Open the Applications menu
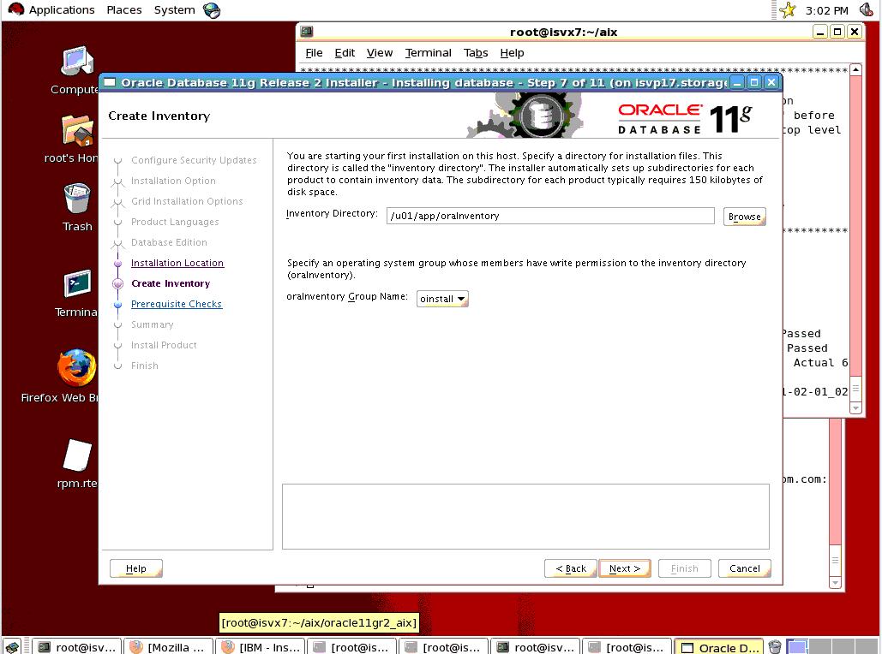Screen dimensions: 882x654 click(x=62, y=10)
